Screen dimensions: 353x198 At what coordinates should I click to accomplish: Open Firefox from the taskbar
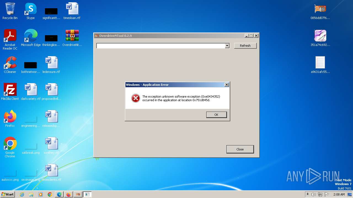[68, 194]
